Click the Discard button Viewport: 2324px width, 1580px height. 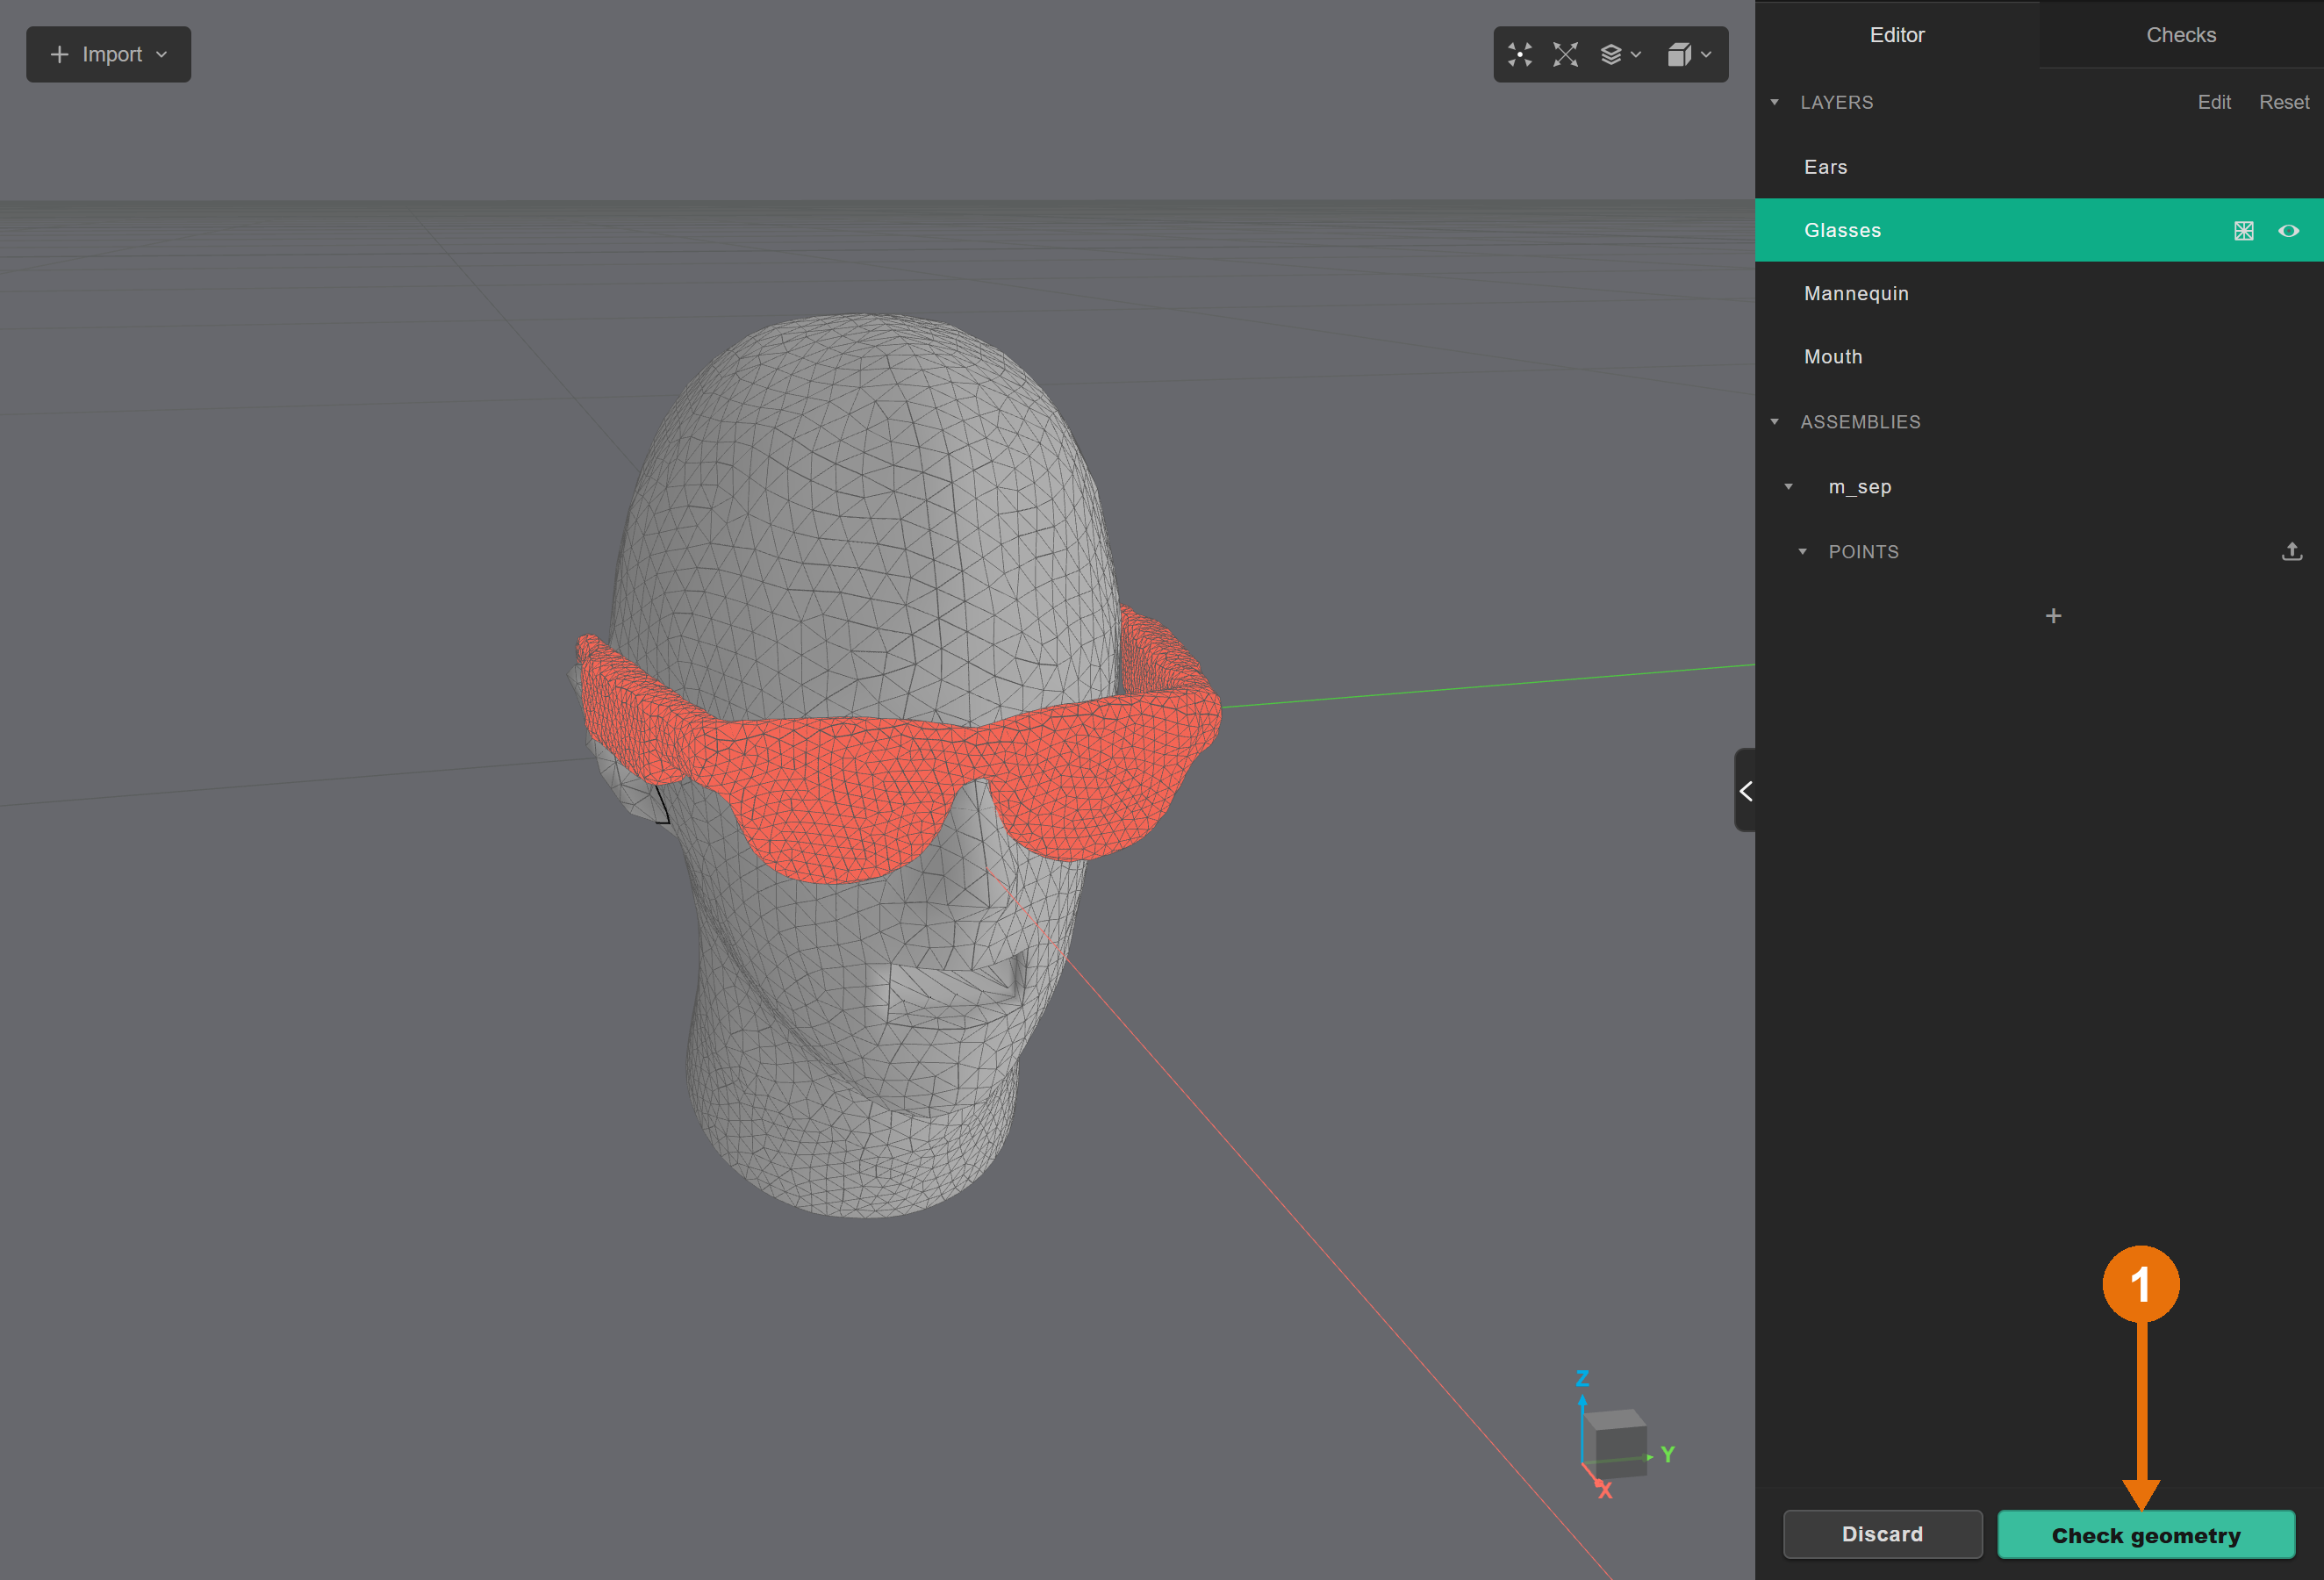point(1882,1534)
